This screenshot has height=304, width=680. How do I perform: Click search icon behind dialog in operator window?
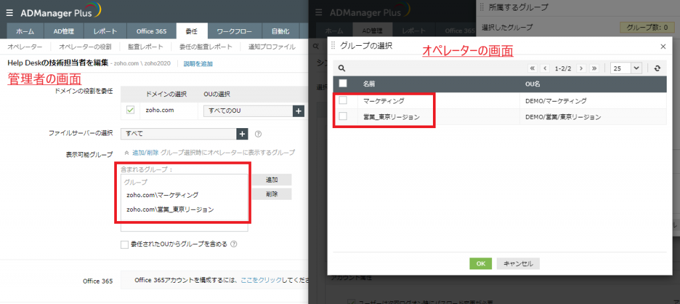(x=316, y=46)
